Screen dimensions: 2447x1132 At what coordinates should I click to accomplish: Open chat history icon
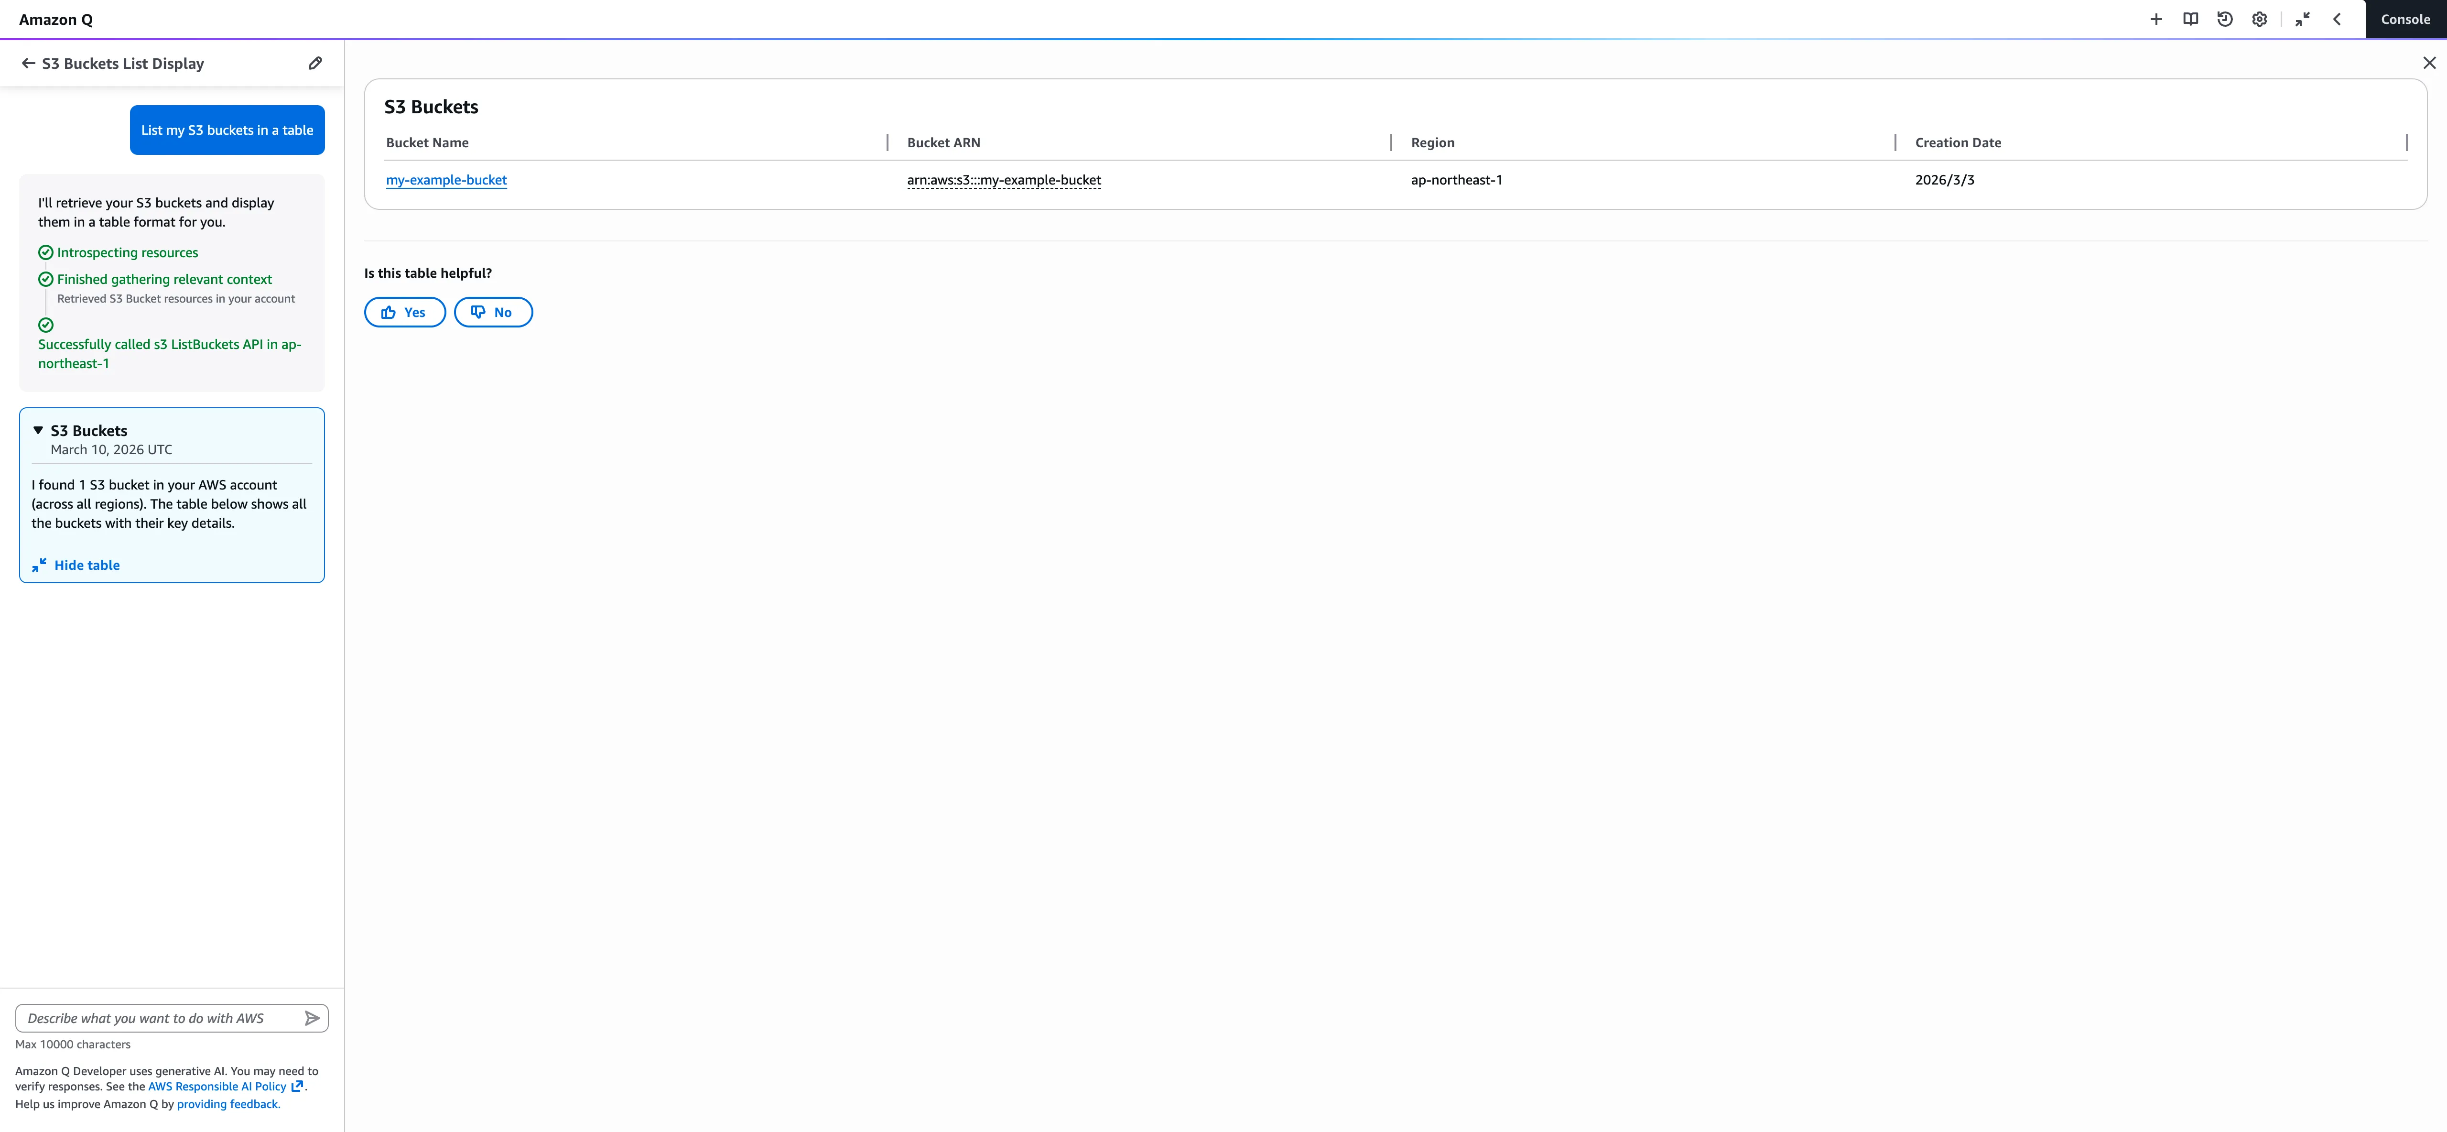[2225, 19]
